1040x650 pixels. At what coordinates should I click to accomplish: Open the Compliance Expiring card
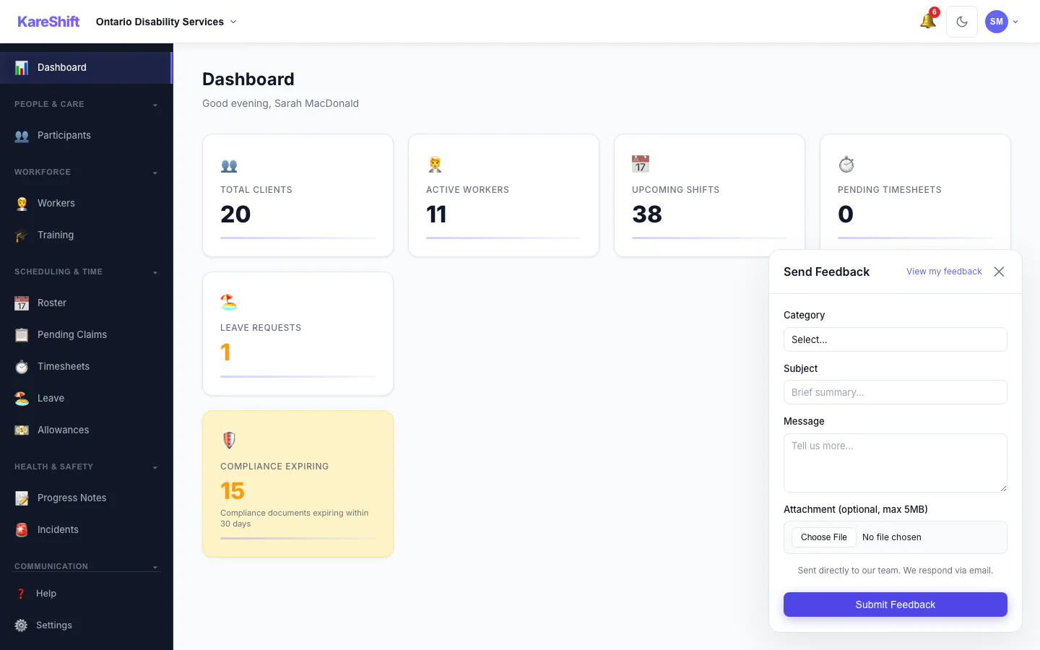pyautogui.click(x=298, y=484)
